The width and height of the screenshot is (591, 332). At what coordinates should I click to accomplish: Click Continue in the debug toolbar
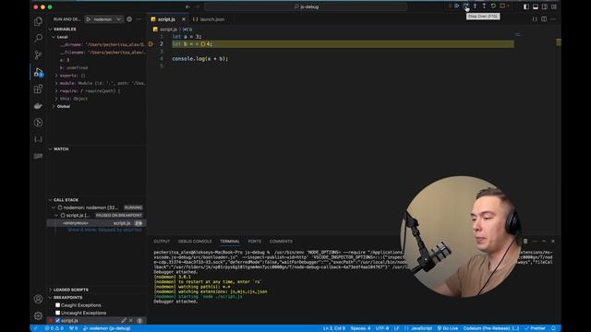pos(456,6)
